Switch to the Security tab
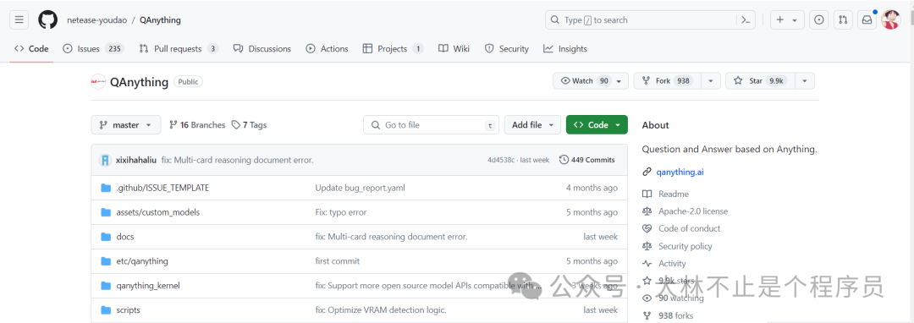The image size is (914, 323). tap(507, 49)
